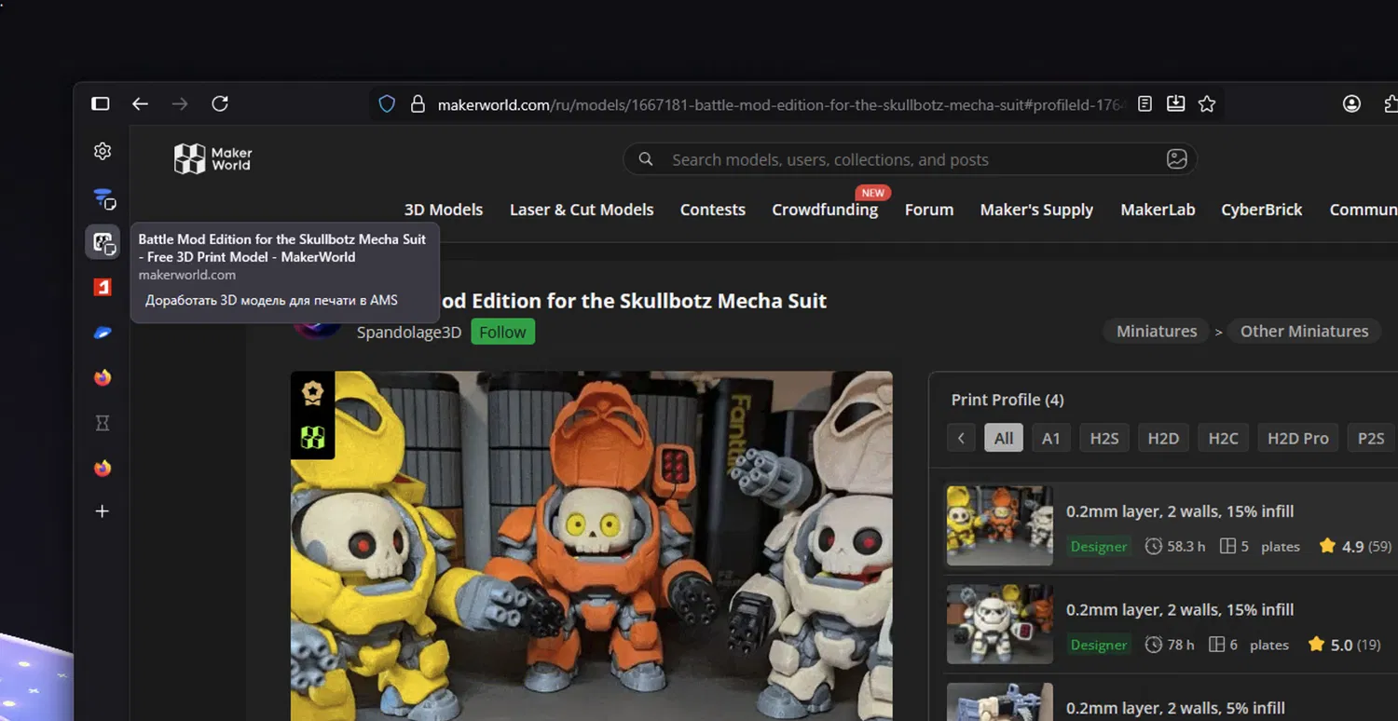This screenshot has width=1398, height=721.
Task: Open the Miniatures category
Action: click(1157, 331)
